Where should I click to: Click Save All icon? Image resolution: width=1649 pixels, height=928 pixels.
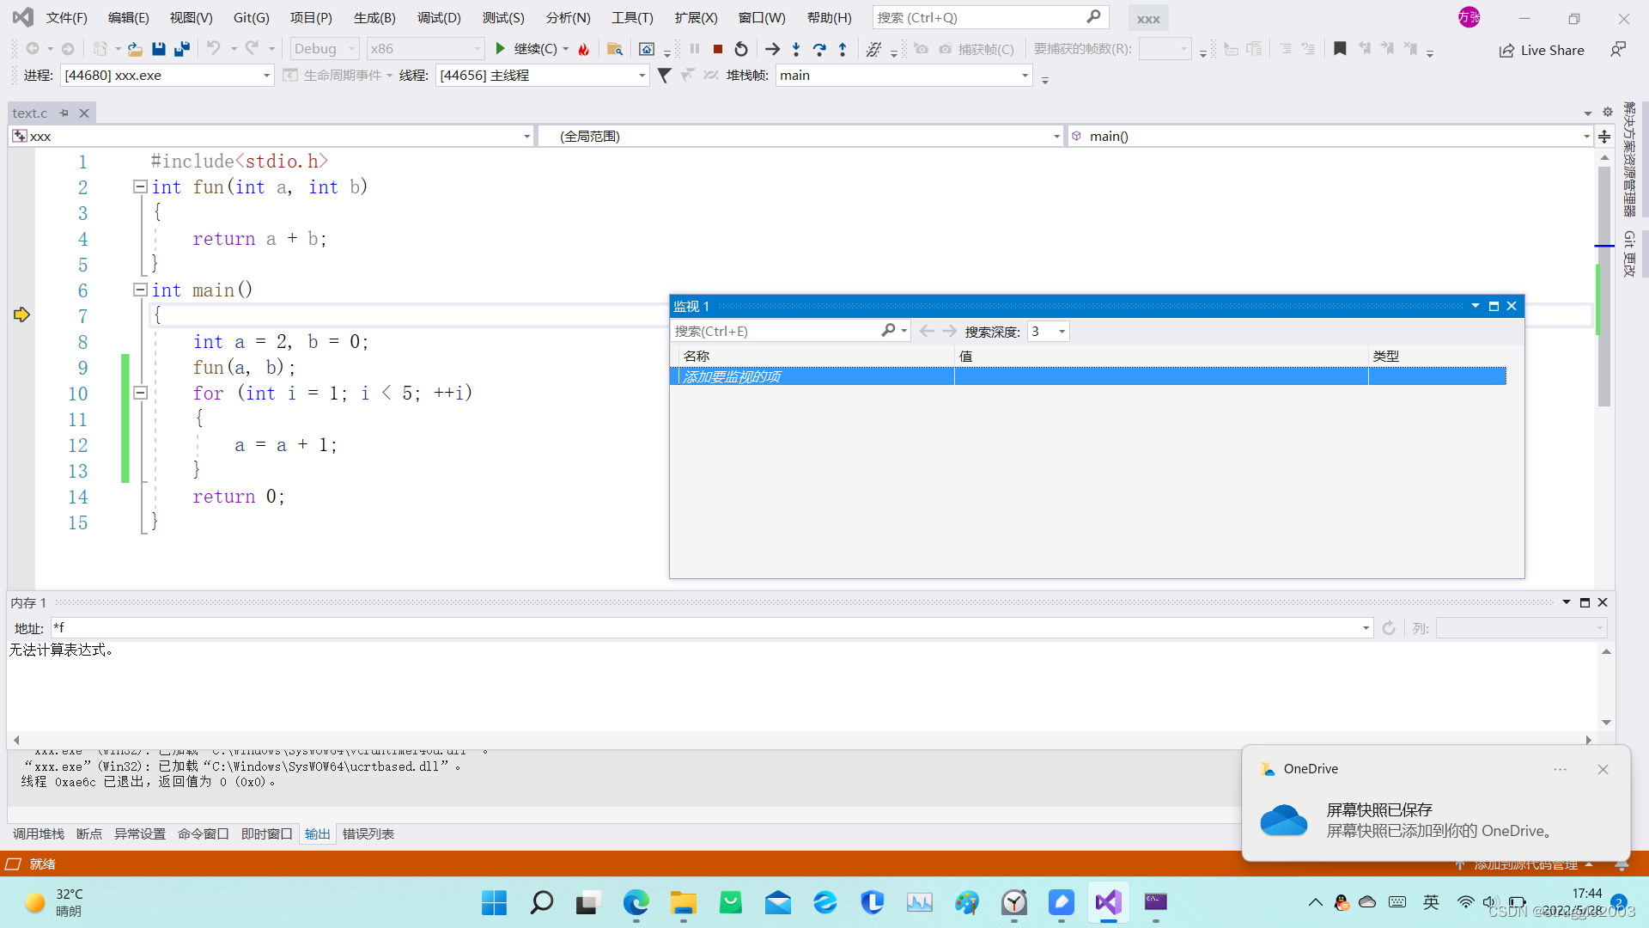point(181,49)
